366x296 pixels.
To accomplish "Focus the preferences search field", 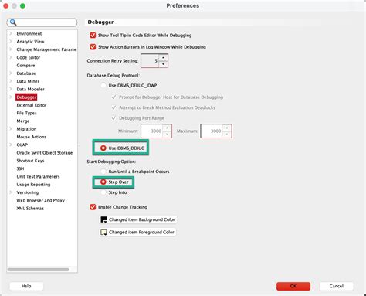I will click(42, 22).
